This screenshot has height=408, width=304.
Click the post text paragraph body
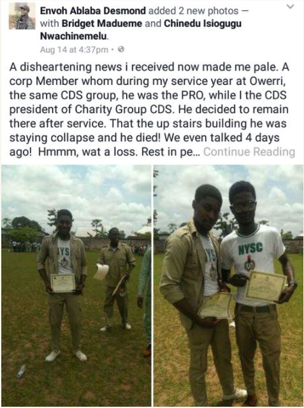coord(152,109)
